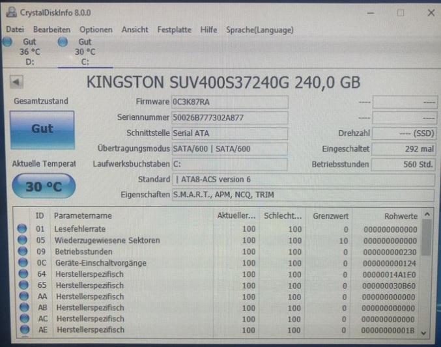Open the Bearbeiten menu
The height and width of the screenshot is (347, 441).
[51, 29]
